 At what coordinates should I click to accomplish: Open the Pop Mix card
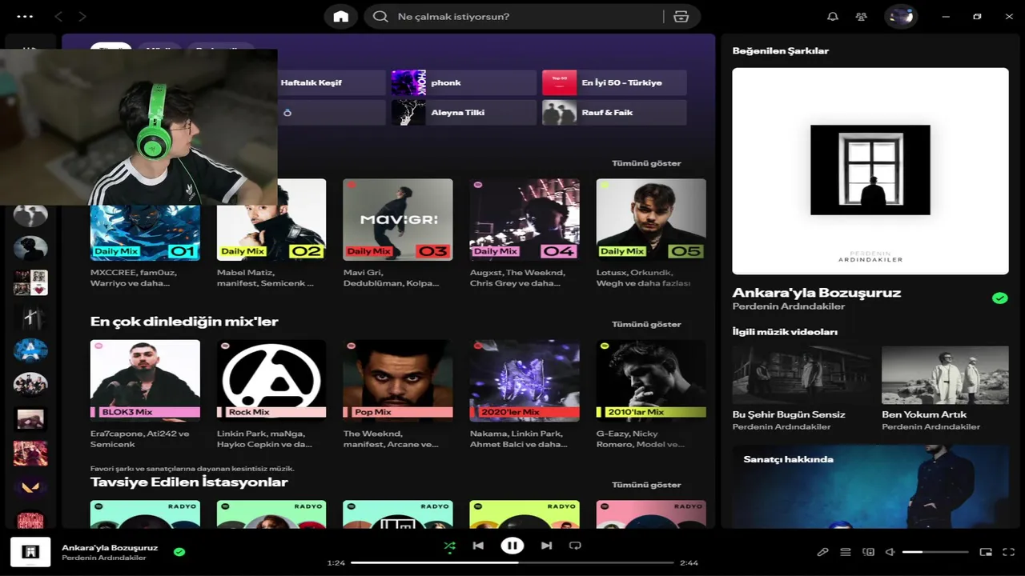coord(398,395)
